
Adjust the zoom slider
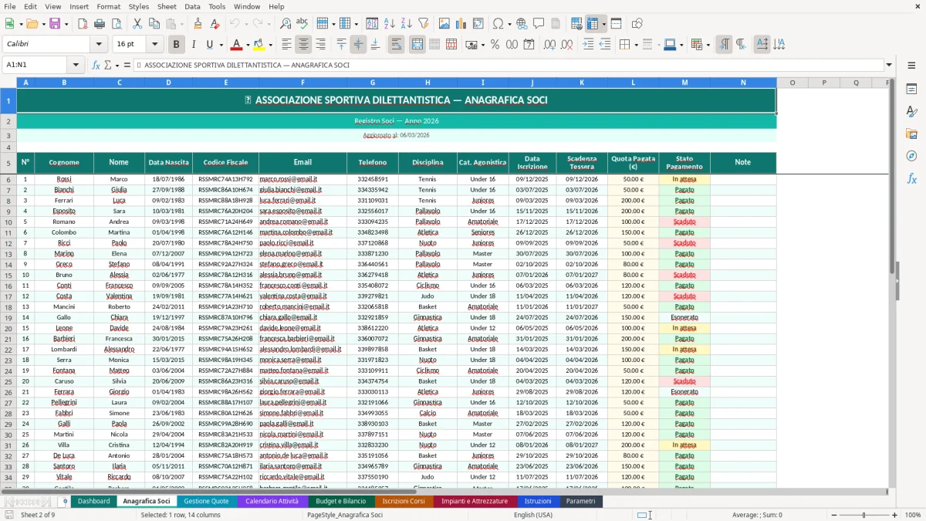tap(863, 515)
